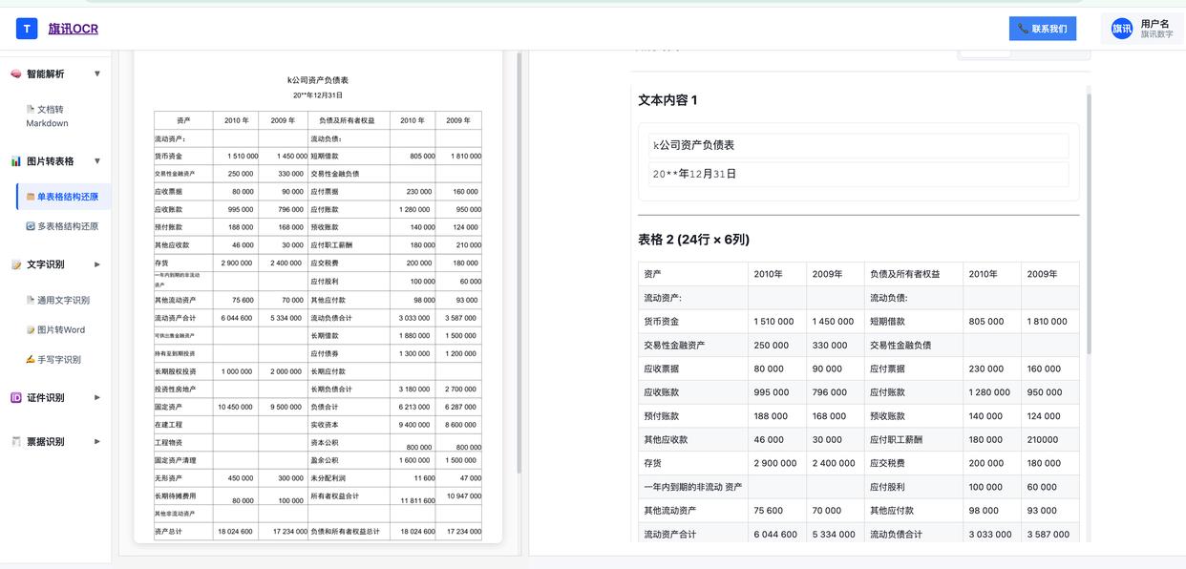
Task: Click the 一年内到期的非流动 资产 result cell
Action: click(693, 487)
